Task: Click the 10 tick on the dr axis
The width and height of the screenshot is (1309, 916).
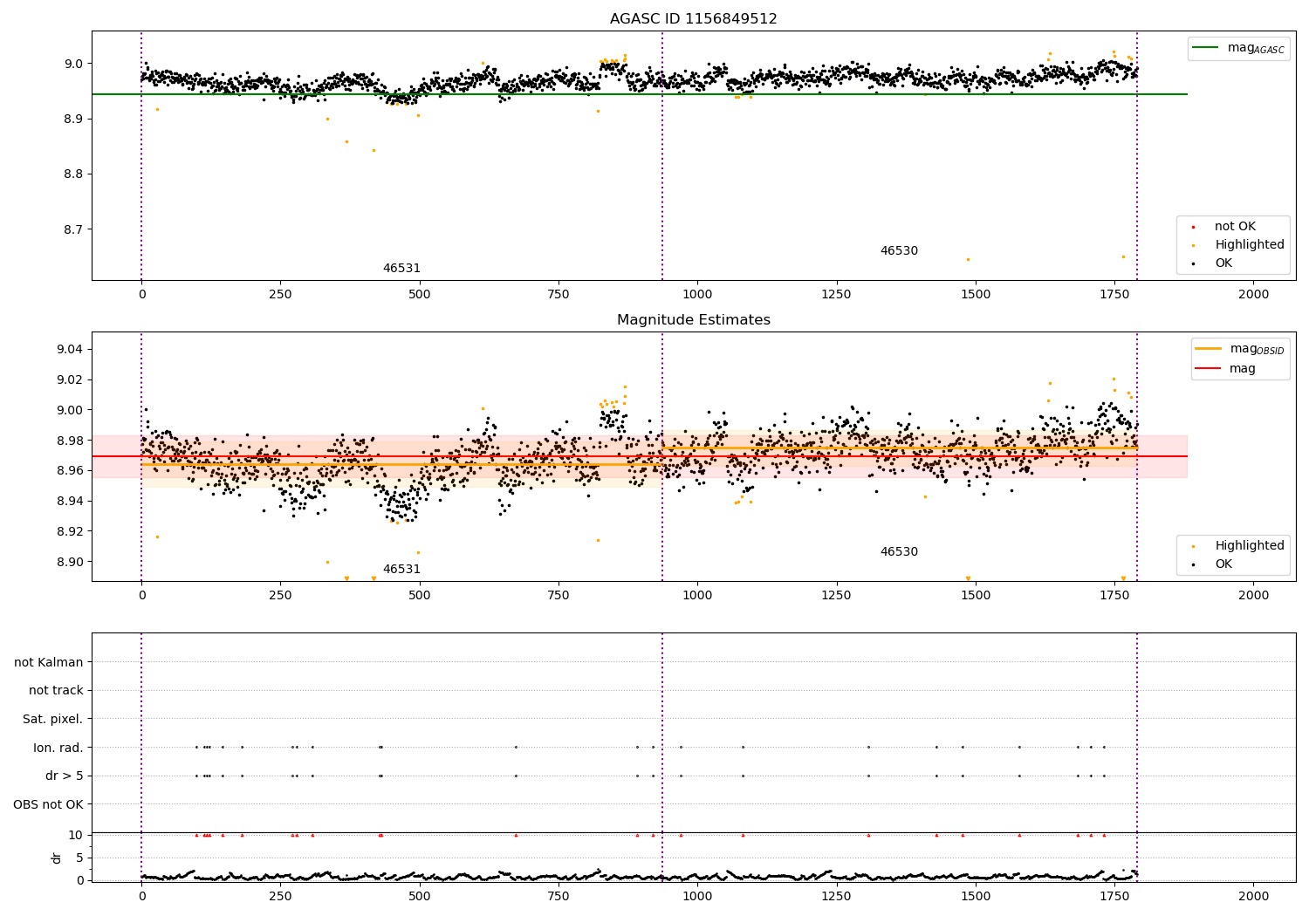Action: (76, 835)
